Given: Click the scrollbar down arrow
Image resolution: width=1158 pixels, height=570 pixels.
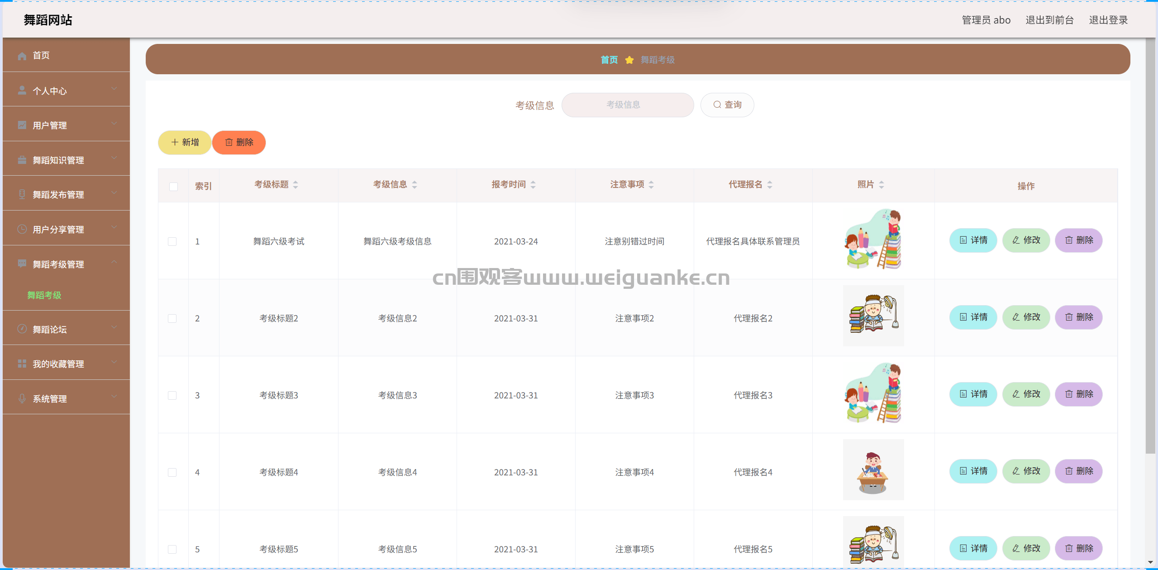Looking at the screenshot, I should pyautogui.click(x=1150, y=562).
